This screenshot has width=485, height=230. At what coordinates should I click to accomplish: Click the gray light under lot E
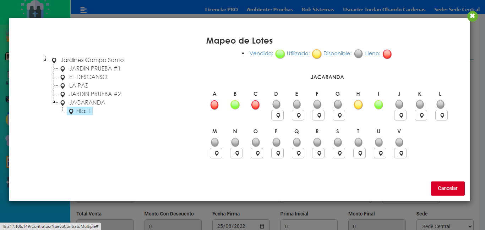297,104
